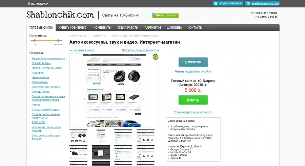Open the ПАРТНЕРАМ menu item
305x166 pixels.
pos(152,28)
